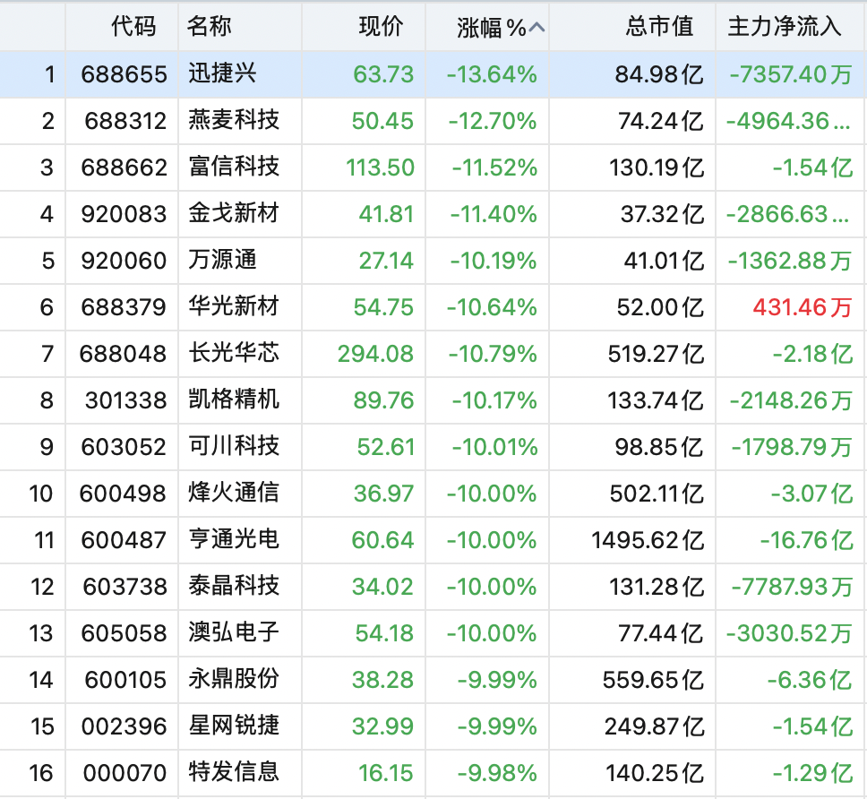This screenshot has width=867, height=799.
Task: Select stock 凯格精机
Action: (234, 399)
